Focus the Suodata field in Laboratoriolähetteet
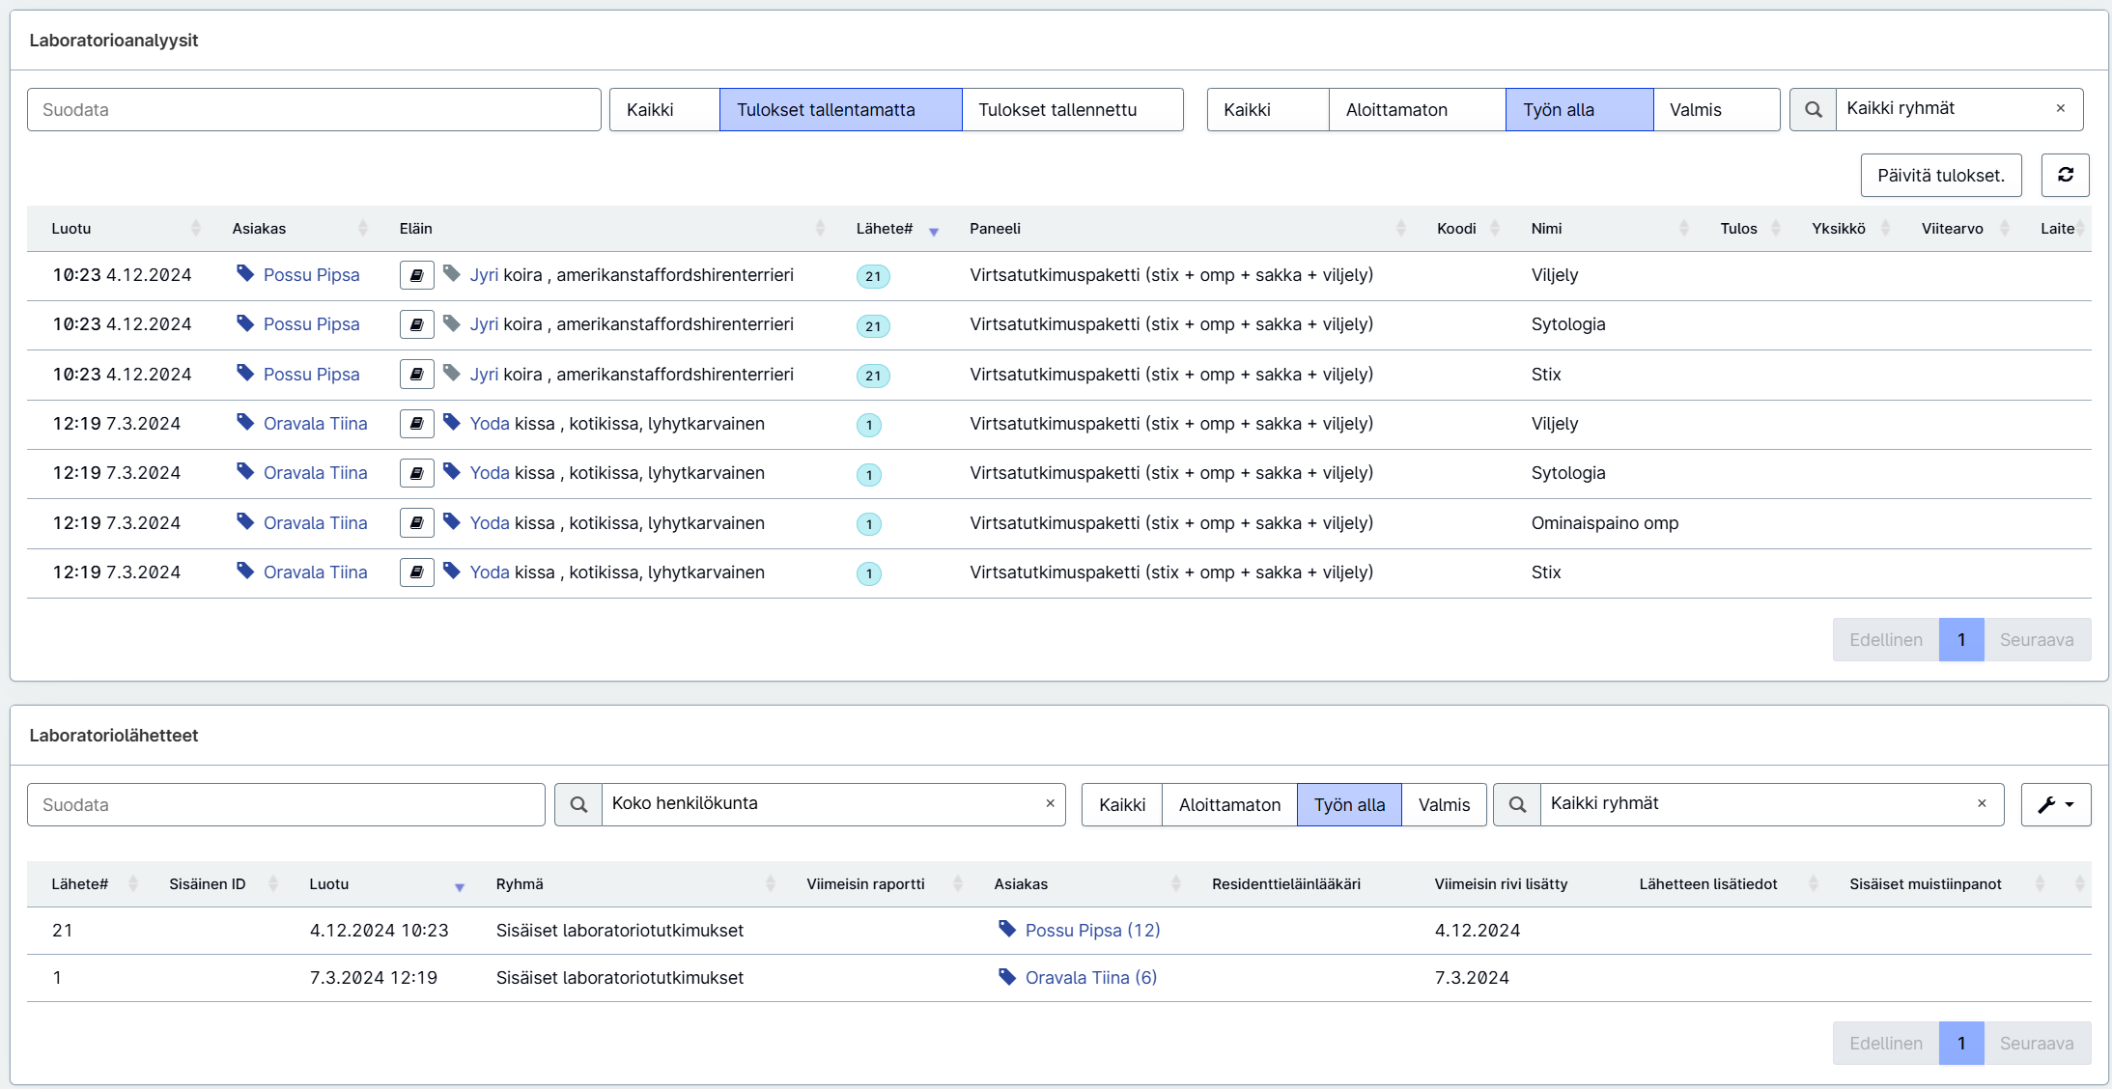Viewport: 2112px width, 1089px height. [286, 804]
